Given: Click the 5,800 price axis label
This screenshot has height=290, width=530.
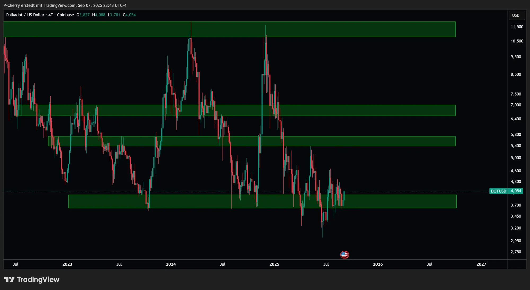Looking at the screenshot, I should click(516, 134).
